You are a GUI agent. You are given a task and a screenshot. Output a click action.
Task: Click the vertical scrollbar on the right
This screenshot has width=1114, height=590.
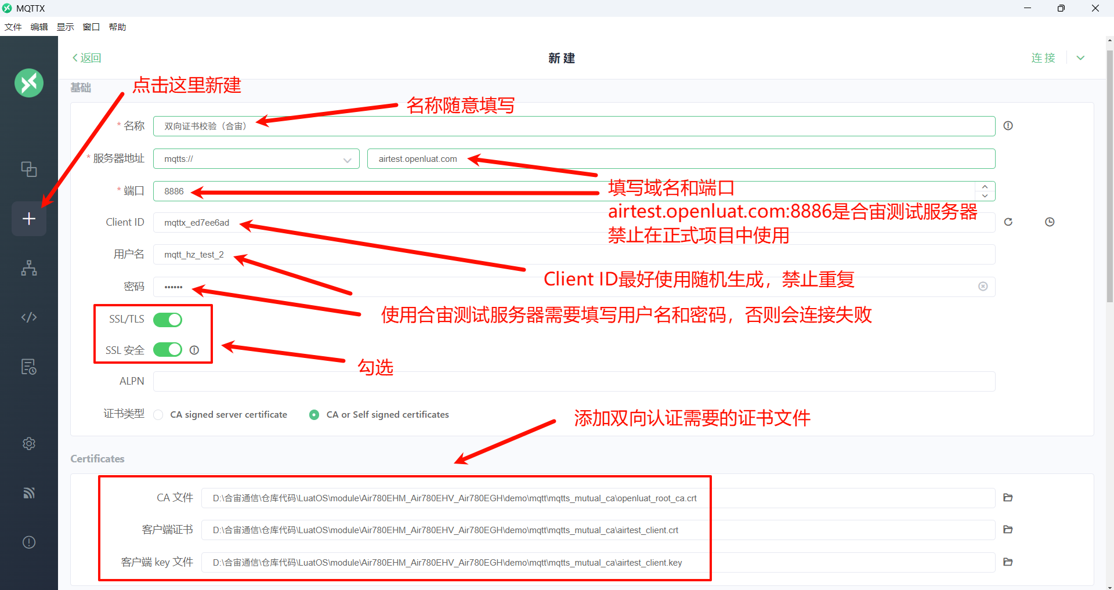click(x=1110, y=176)
